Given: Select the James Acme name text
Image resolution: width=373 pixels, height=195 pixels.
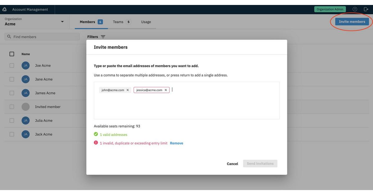Looking at the screenshot, I should 45,93.
